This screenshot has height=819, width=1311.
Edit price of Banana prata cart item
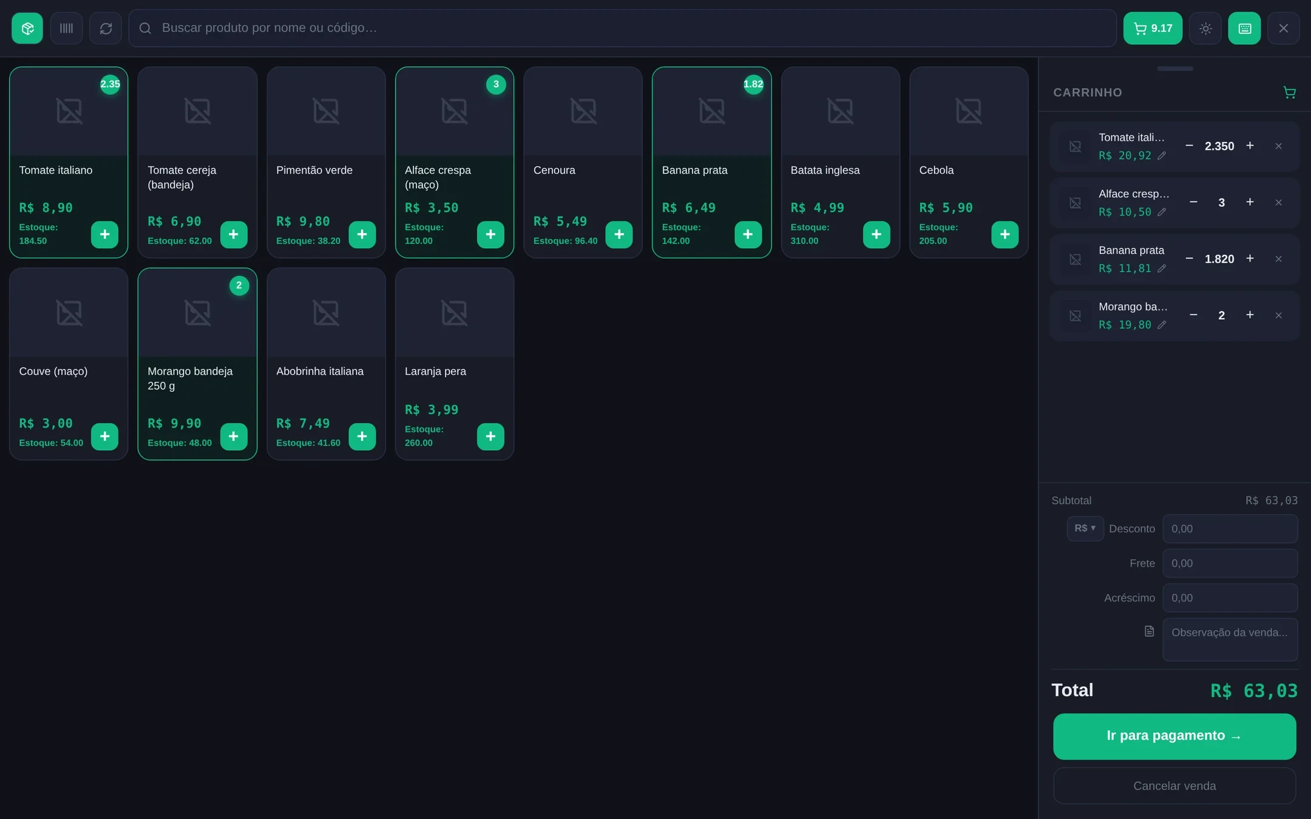coord(1162,269)
